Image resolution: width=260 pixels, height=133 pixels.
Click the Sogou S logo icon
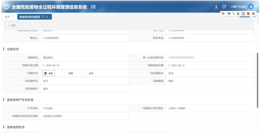(223, 13)
